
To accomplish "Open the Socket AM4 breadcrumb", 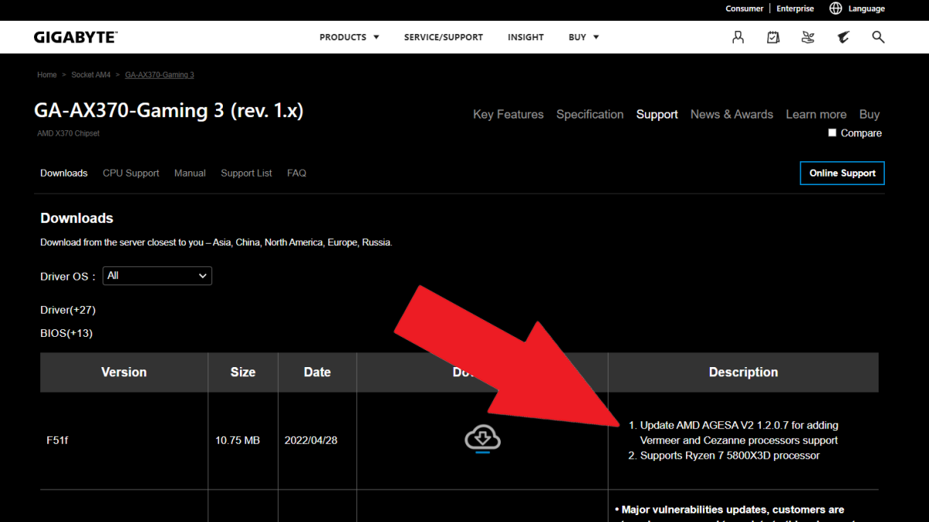I will pyautogui.click(x=91, y=75).
